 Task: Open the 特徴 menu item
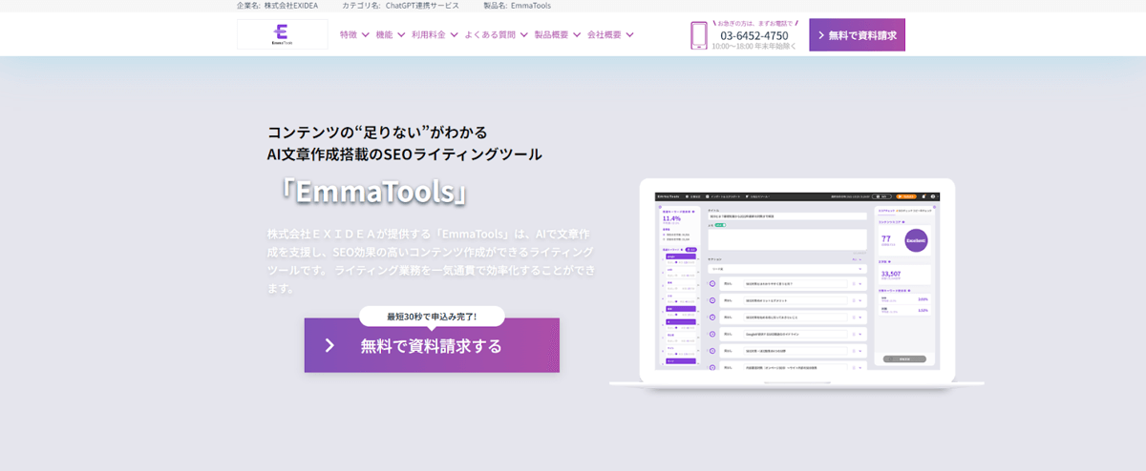coord(348,35)
